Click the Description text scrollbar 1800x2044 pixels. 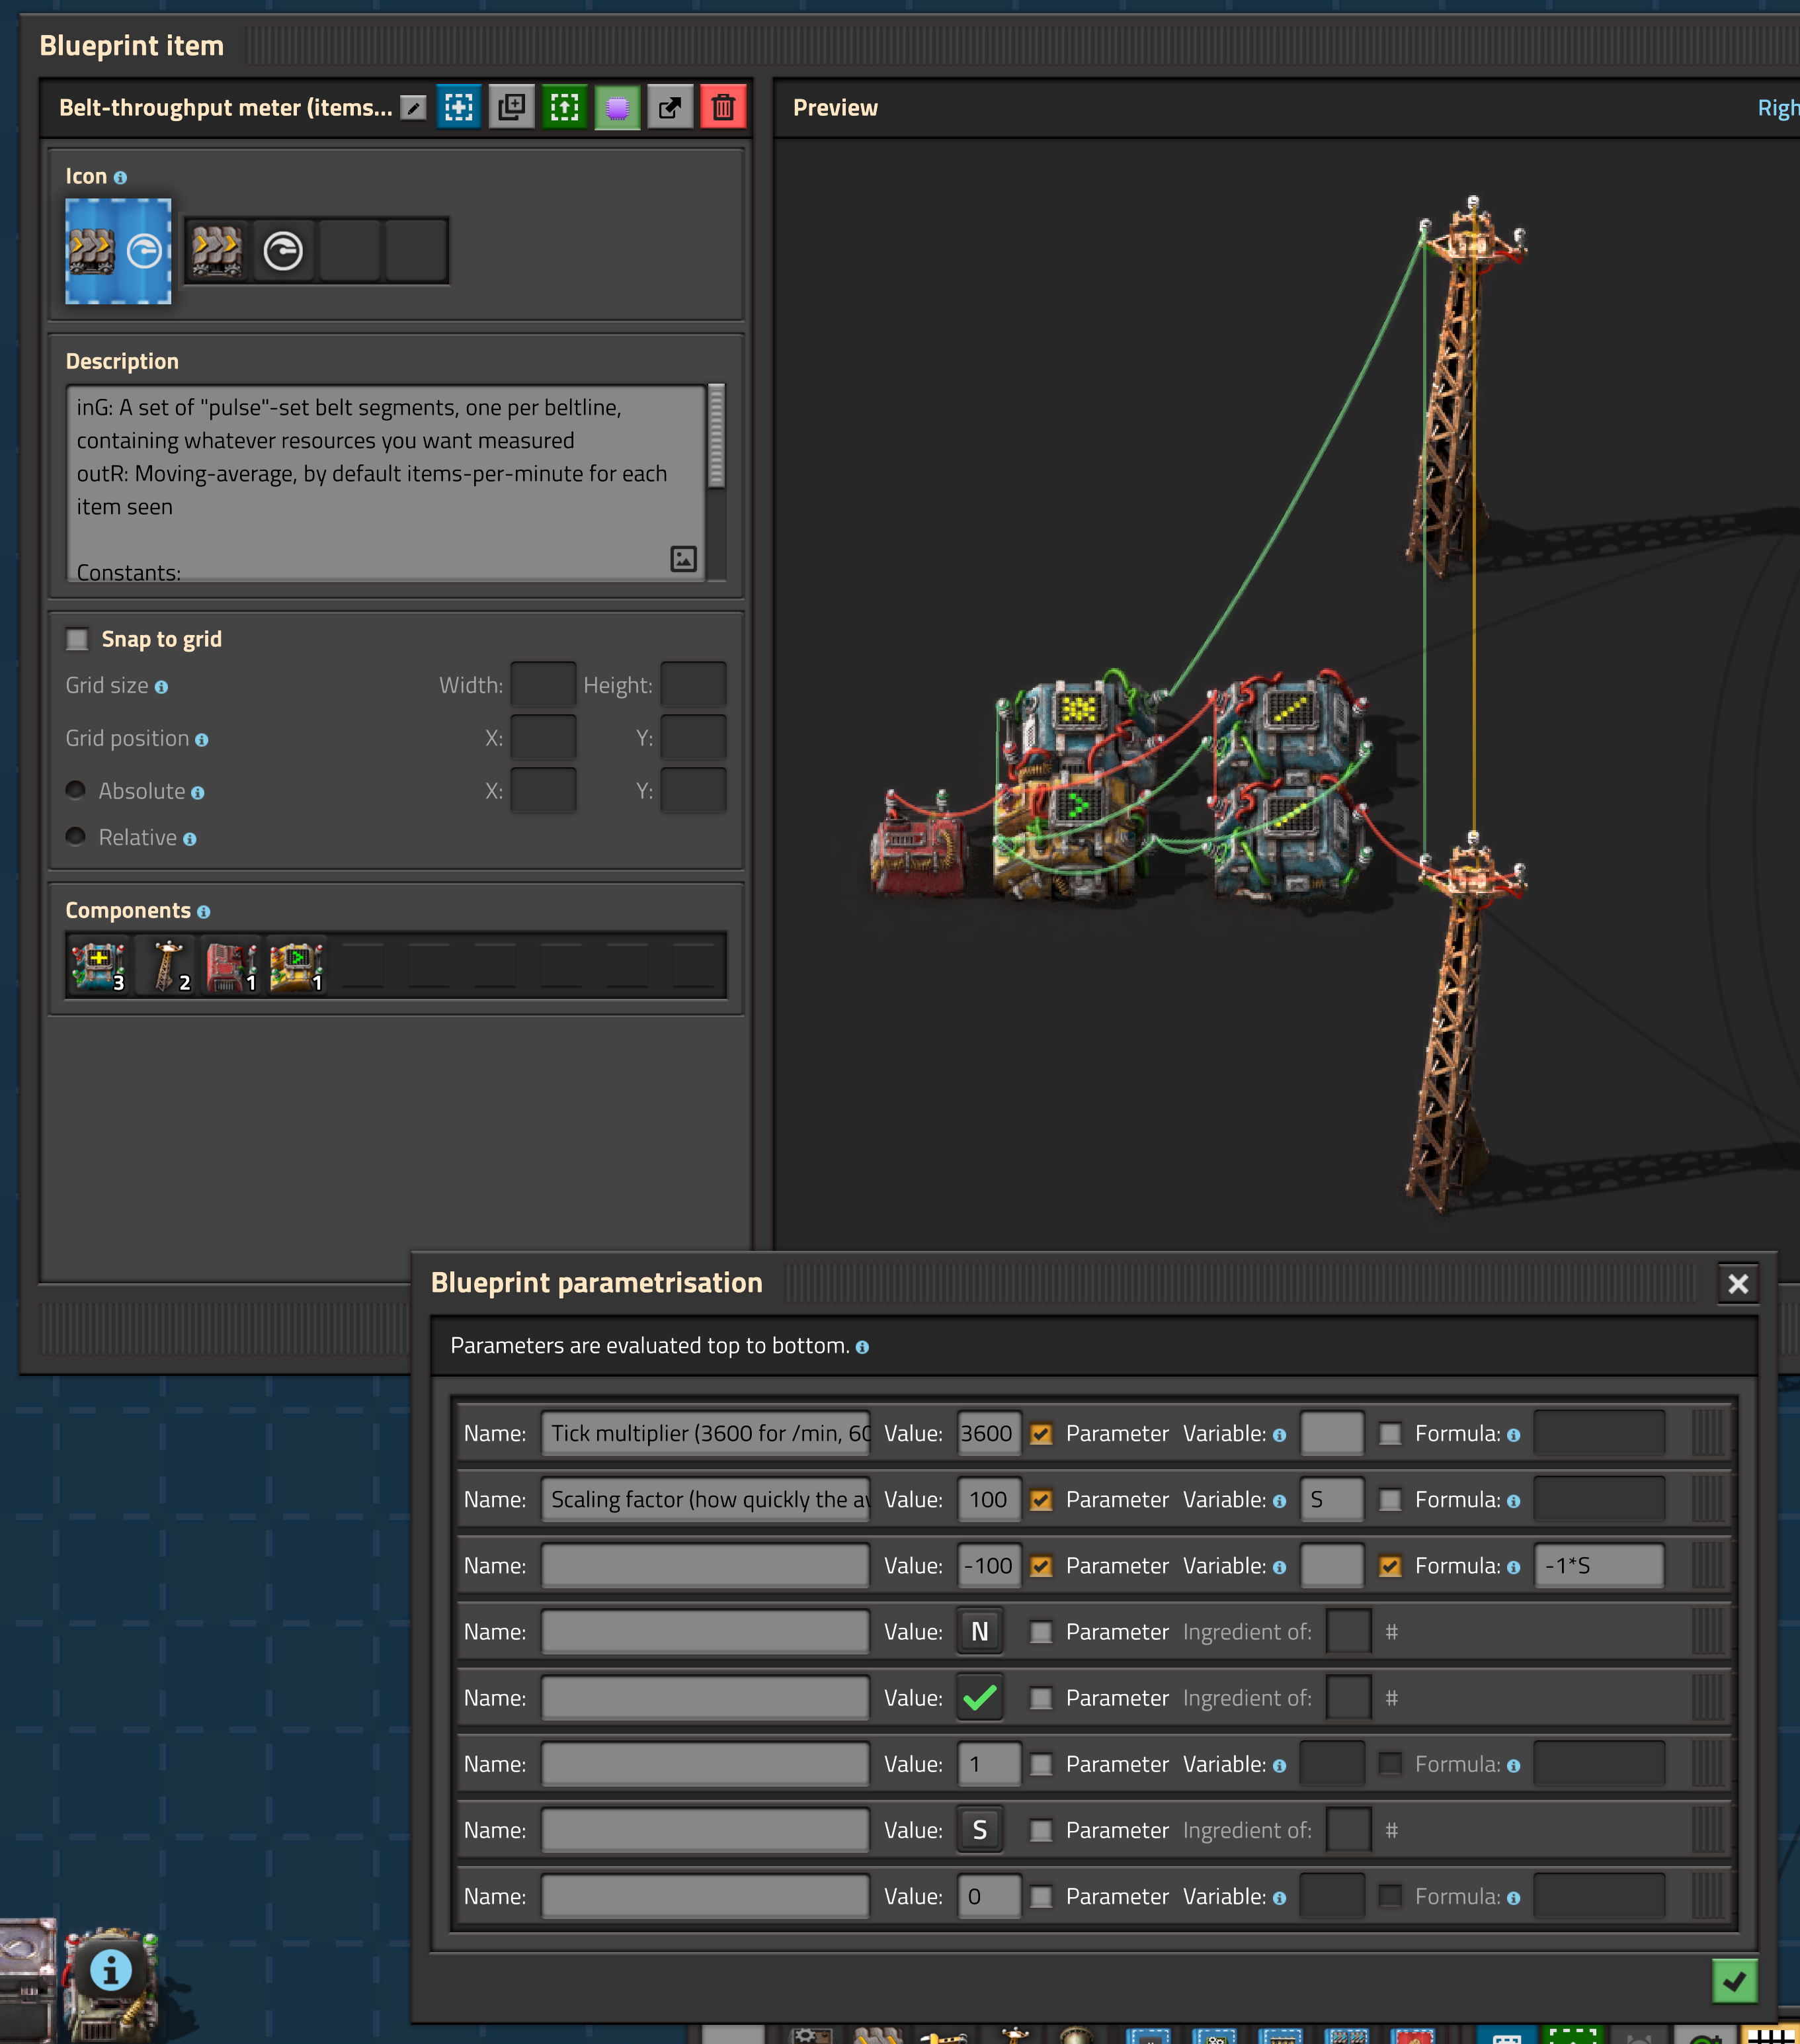pyautogui.click(x=716, y=437)
